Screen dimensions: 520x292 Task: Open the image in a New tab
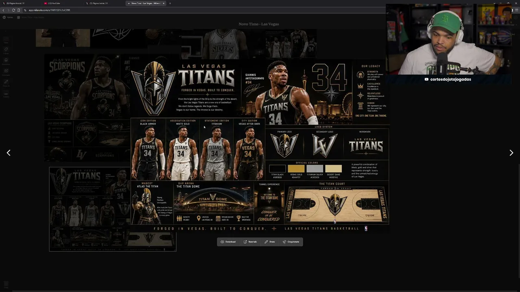tap(250, 242)
